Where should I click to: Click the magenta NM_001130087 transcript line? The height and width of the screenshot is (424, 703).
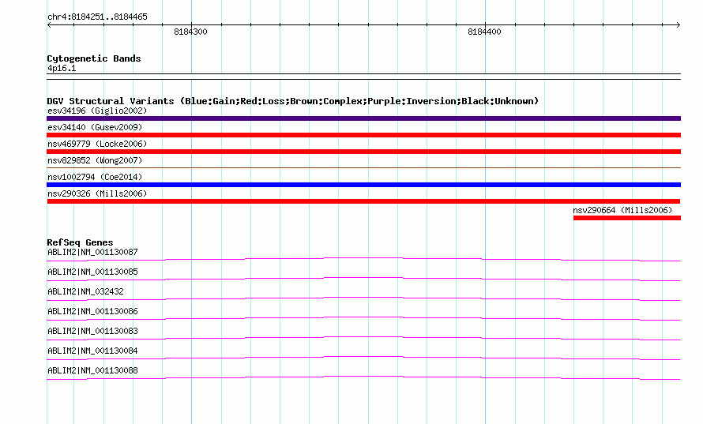(363, 259)
